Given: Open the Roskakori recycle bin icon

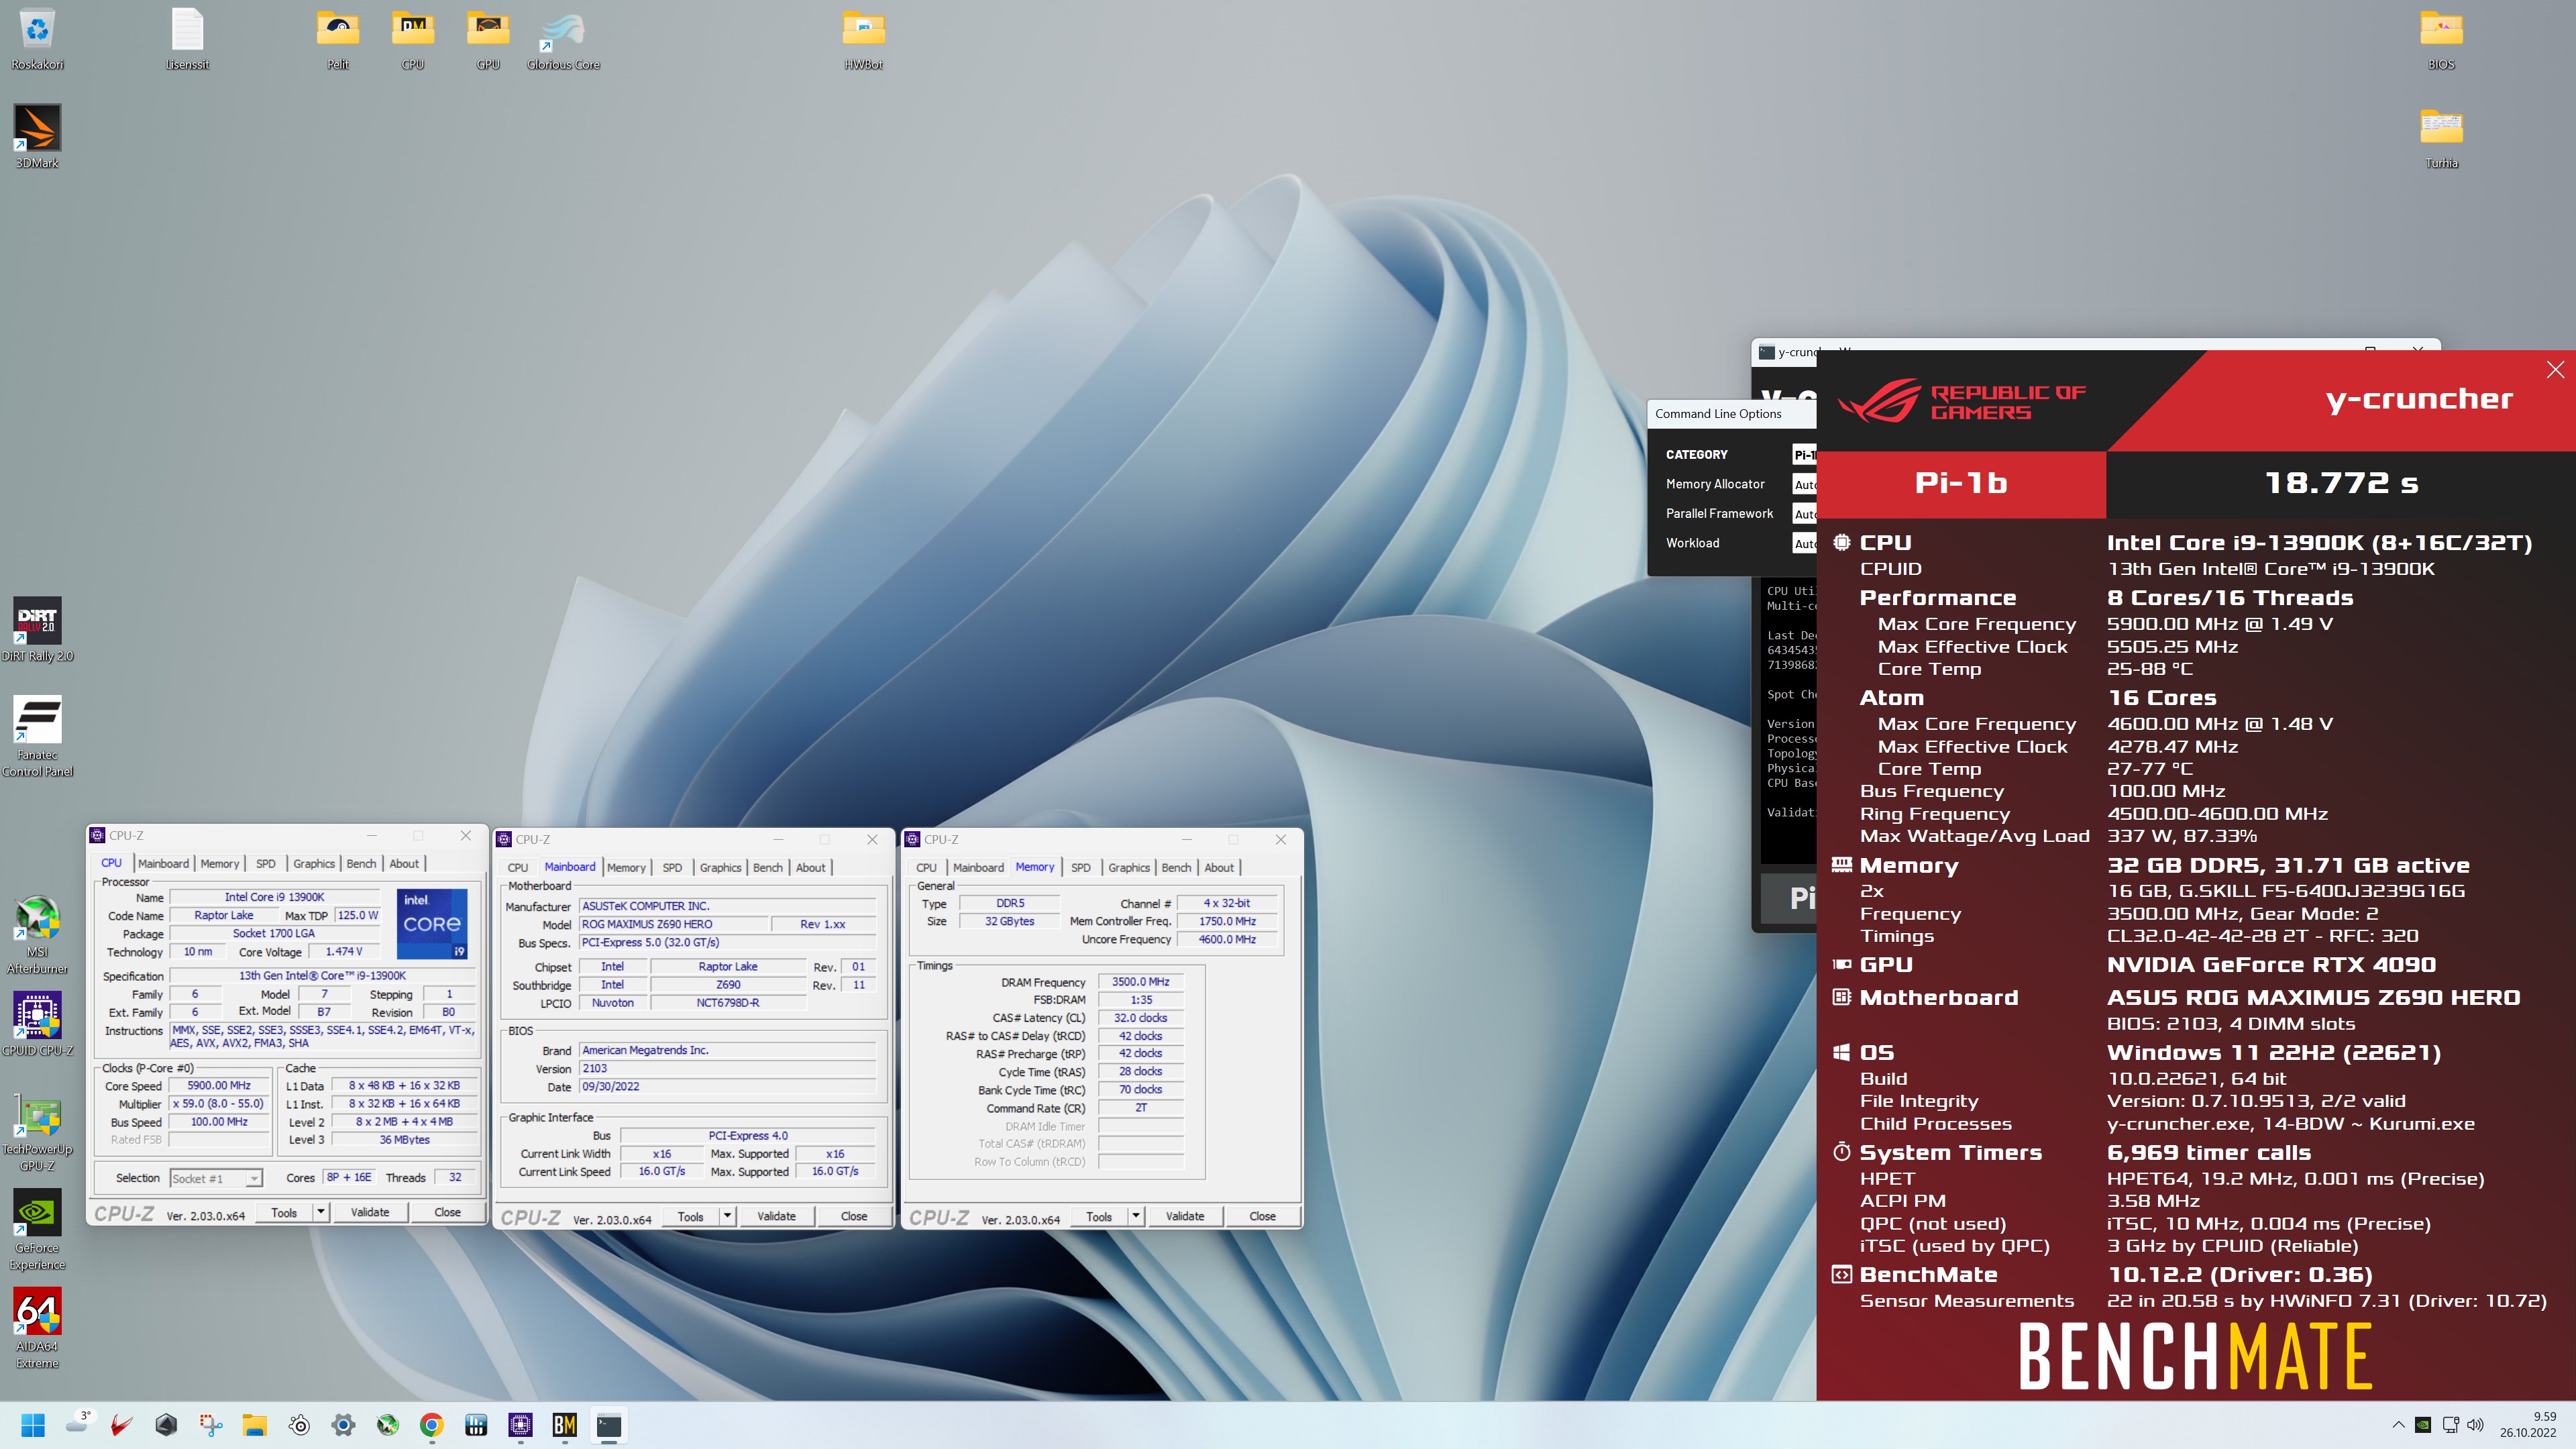Looking at the screenshot, I should pos(37,38).
